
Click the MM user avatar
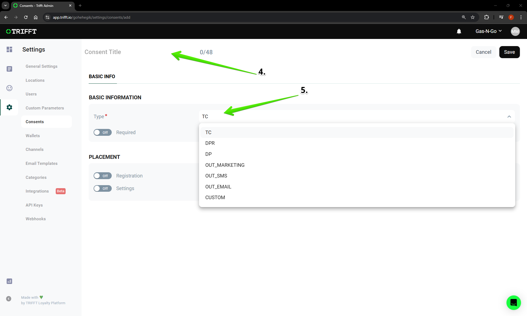(x=515, y=31)
